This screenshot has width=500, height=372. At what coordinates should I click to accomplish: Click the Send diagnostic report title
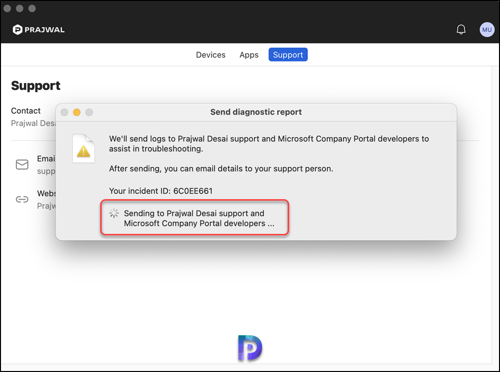(256, 112)
